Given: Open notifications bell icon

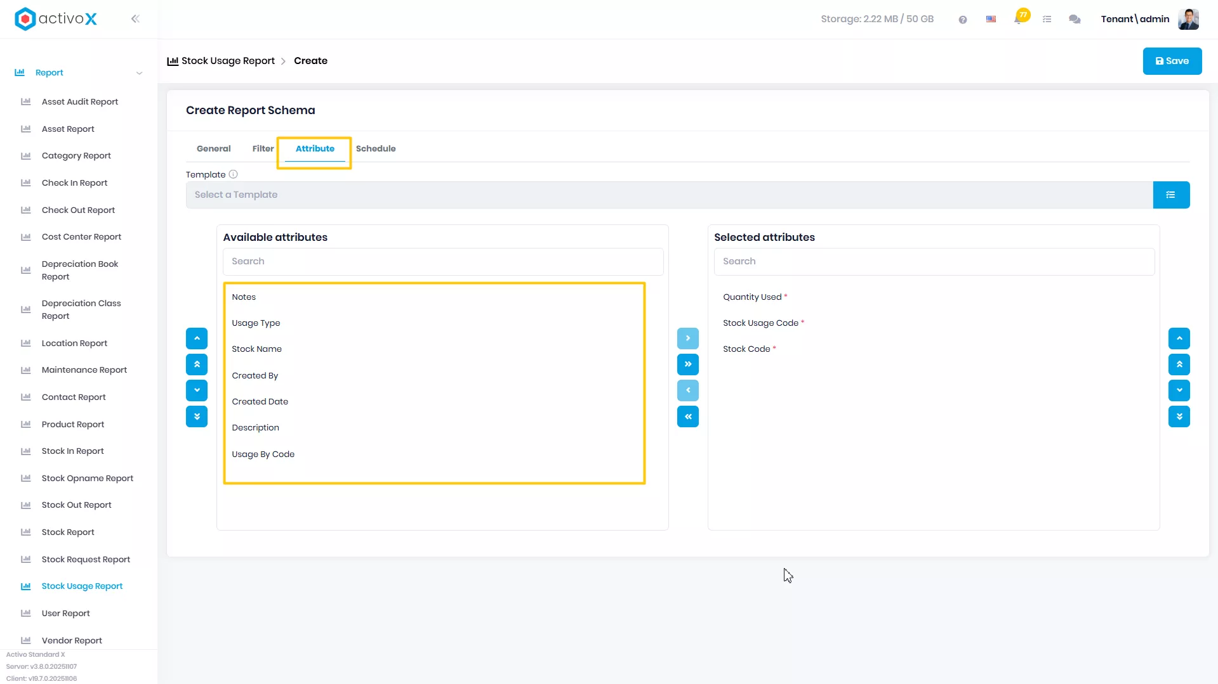Looking at the screenshot, I should pos(1018,19).
